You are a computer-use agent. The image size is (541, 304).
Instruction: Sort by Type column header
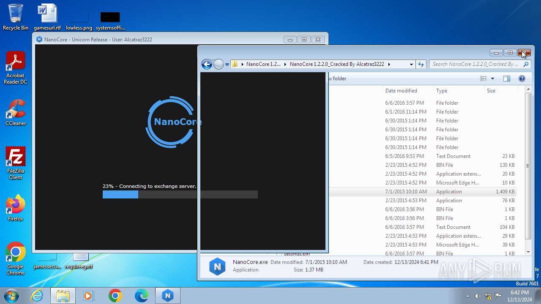tap(459, 91)
